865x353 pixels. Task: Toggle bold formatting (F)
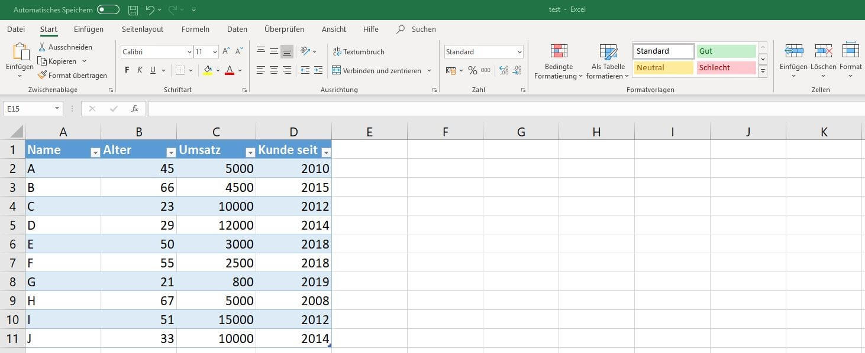127,70
